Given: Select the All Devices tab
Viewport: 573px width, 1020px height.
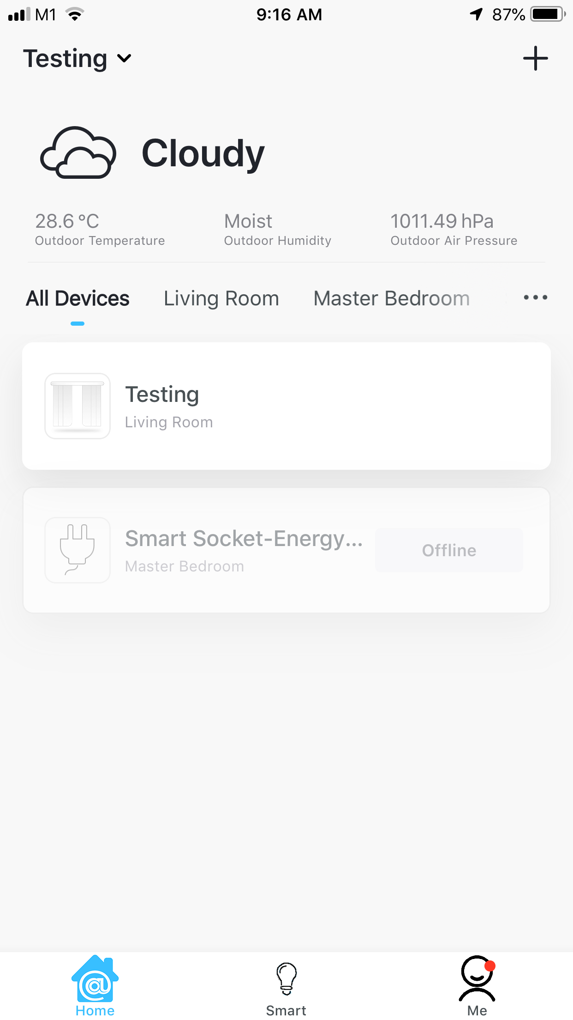Looking at the screenshot, I should pos(78,298).
